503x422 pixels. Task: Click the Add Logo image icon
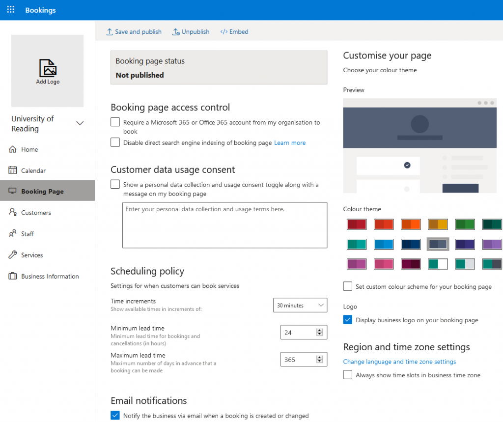pyautogui.click(x=48, y=68)
